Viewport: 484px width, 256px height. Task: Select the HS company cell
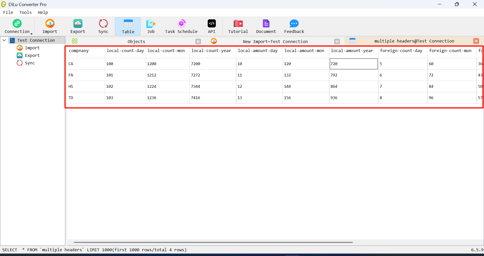[86, 87]
